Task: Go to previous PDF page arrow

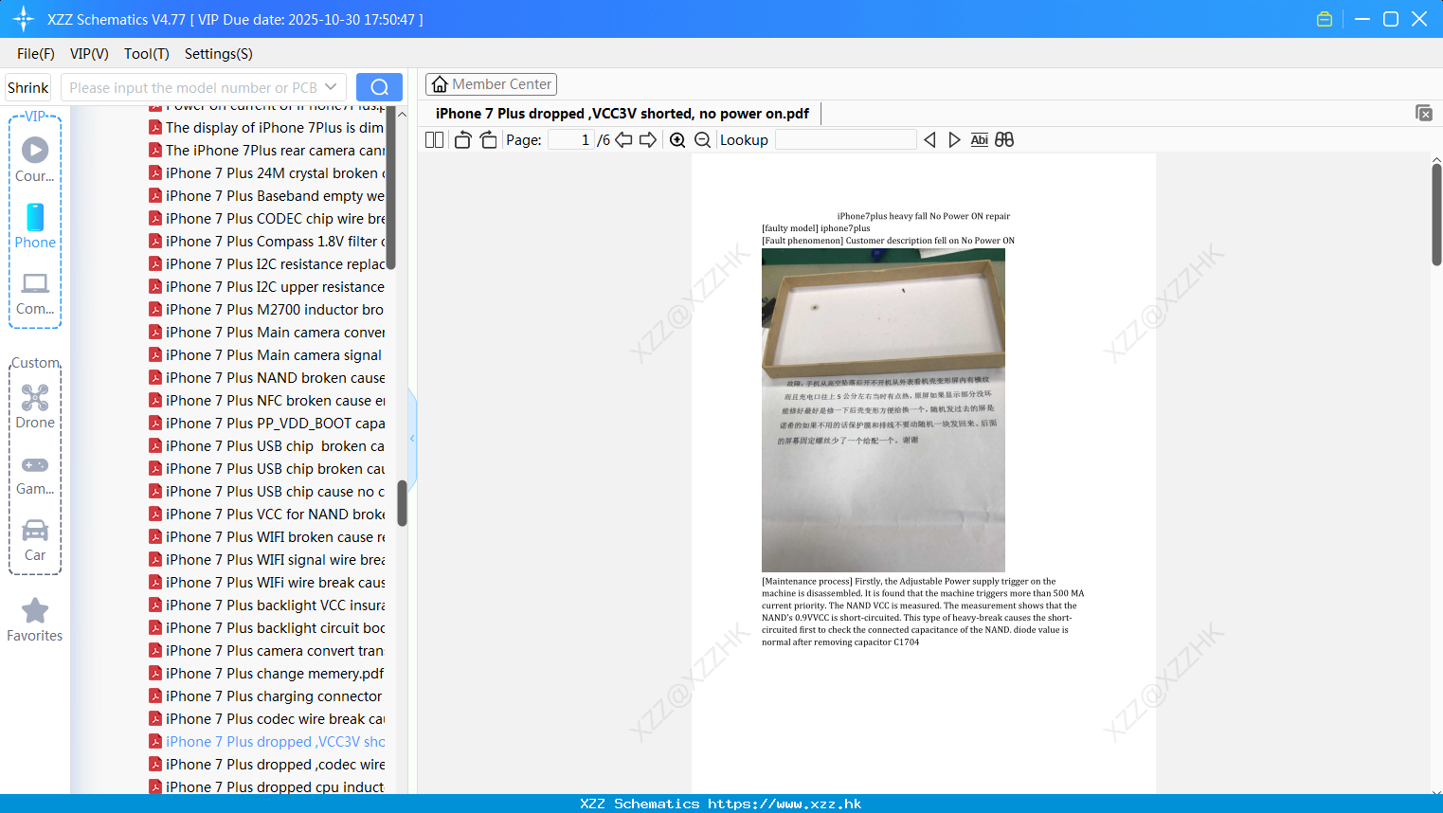Action: coord(623,140)
